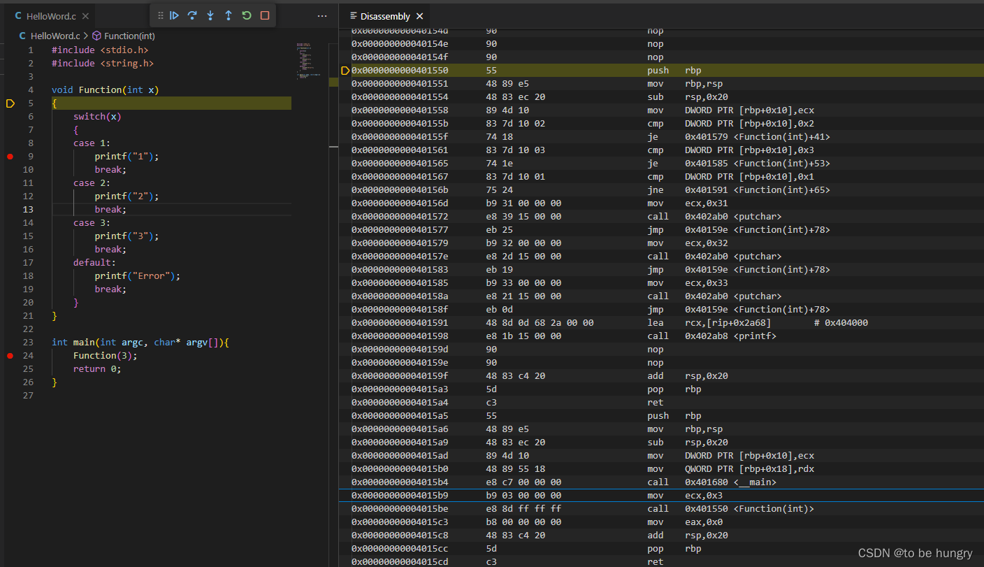The width and height of the screenshot is (984, 567).
Task: Click the 'je 0x401585 <Function(int)+53>' instruction
Action: tap(739, 164)
